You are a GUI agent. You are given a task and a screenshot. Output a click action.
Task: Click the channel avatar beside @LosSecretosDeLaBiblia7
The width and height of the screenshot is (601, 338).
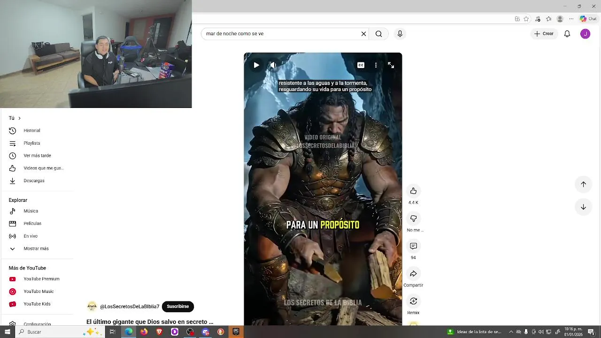[x=92, y=307]
